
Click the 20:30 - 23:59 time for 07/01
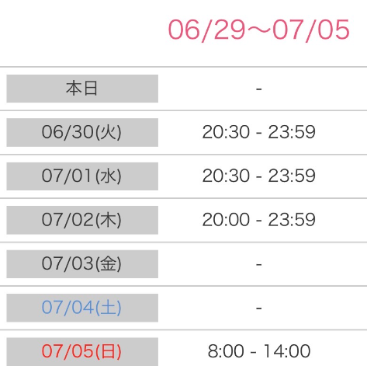coord(259,176)
